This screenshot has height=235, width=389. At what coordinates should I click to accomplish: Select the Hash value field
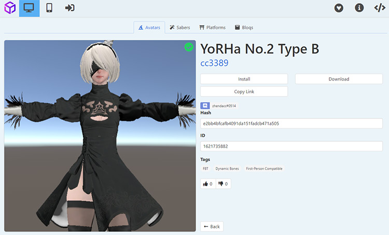[291, 123]
